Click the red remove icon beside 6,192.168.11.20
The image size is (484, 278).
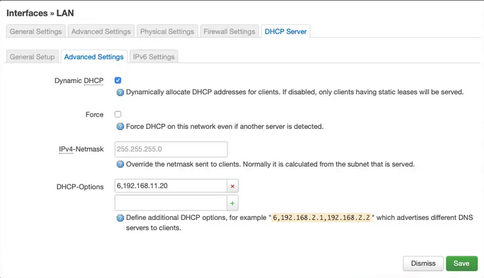pos(233,186)
